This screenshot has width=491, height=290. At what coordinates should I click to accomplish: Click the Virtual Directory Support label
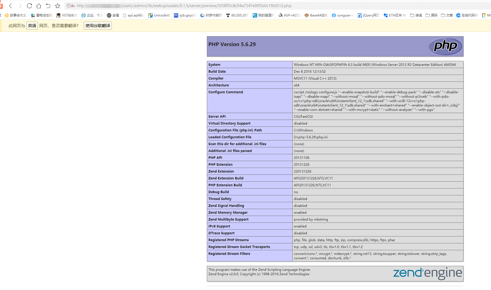[x=229, y=123]
